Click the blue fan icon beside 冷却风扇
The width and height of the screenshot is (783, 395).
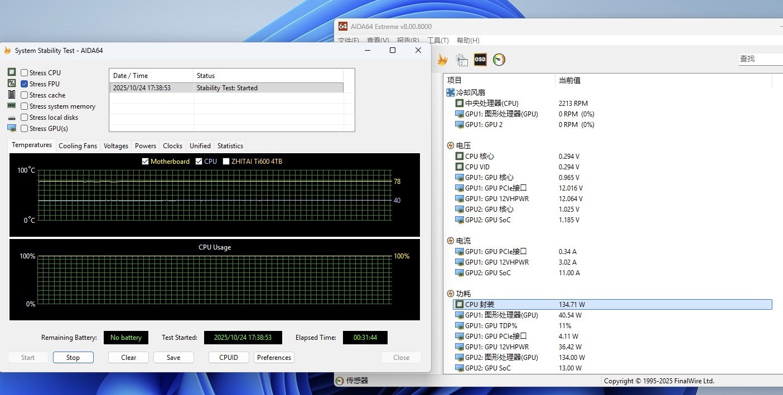coord(451,92)
